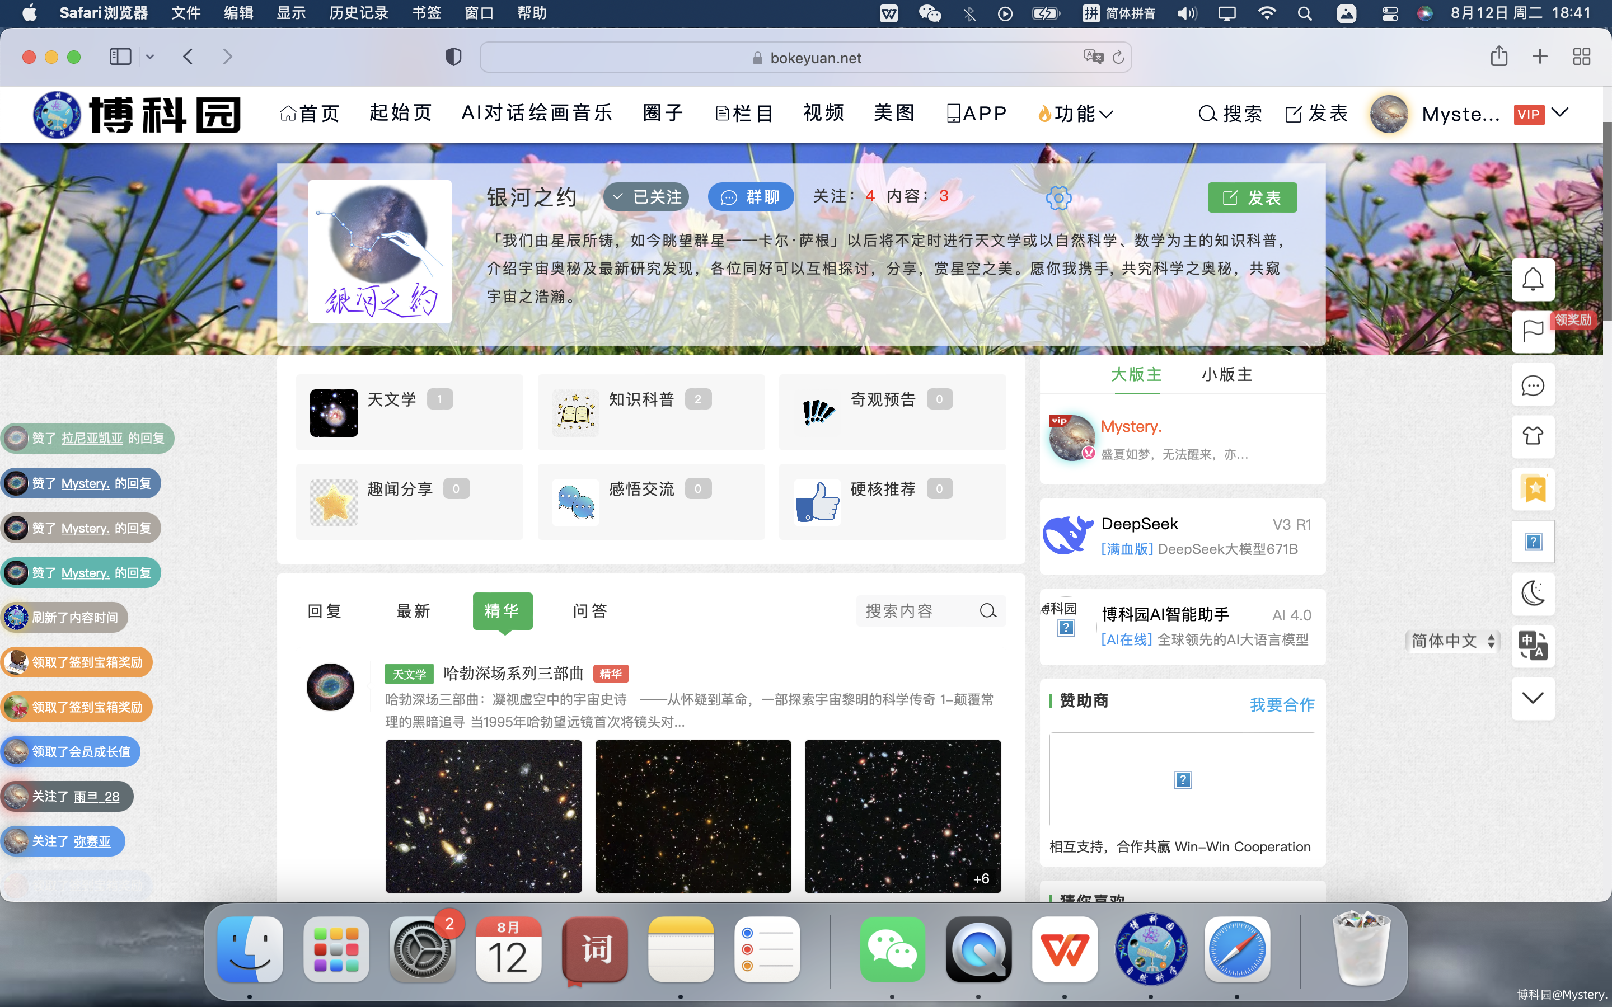
Task: Switch to the 小版主 tab
Action: pyautogui.click(x=1226, y=374)
